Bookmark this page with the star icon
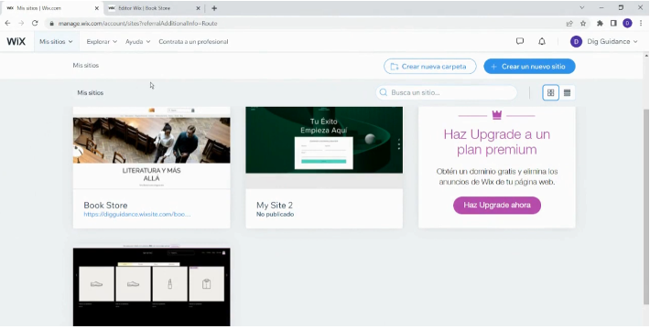 coord(583,24)
